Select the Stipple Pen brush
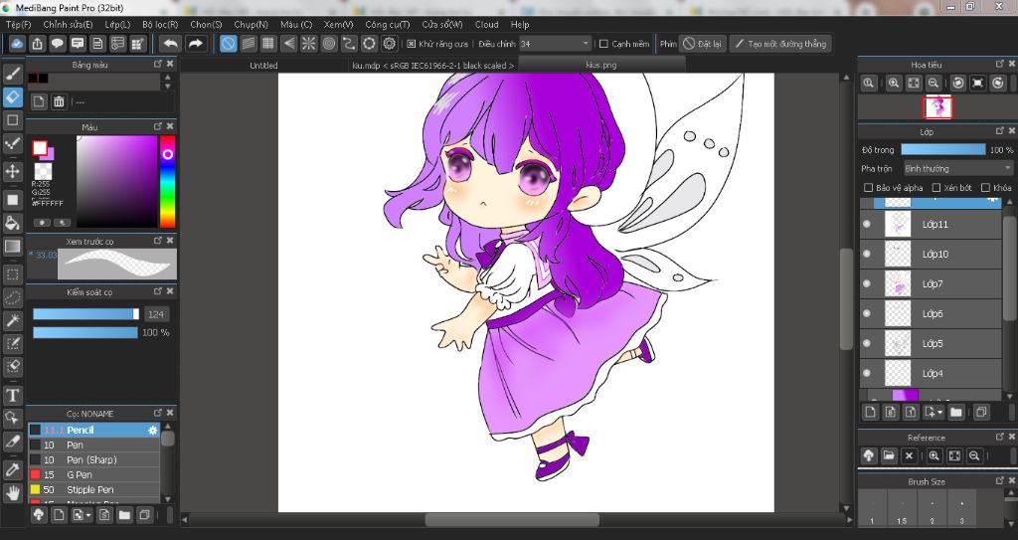Screen dimensions: 1018x540 pyautogui.click(x=93, y=489)
